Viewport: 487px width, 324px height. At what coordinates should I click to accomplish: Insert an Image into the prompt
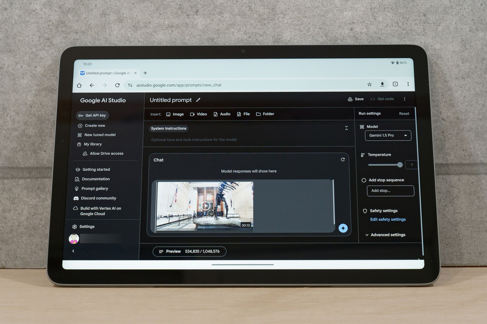click(175, 114)
